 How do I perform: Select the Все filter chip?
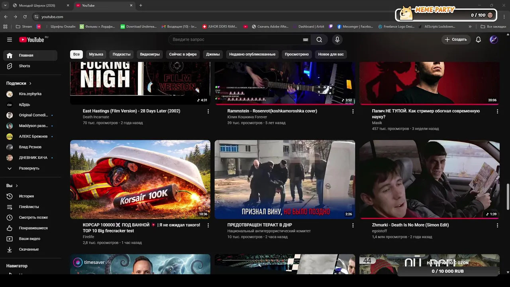76,54
